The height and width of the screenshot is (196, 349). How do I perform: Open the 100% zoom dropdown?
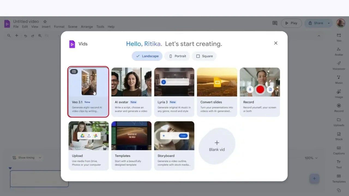311,158
